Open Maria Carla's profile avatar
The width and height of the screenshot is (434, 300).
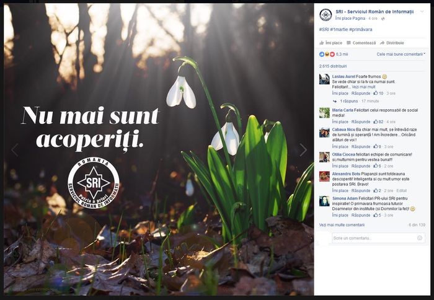pyautogui.click(x=324, y=113)
